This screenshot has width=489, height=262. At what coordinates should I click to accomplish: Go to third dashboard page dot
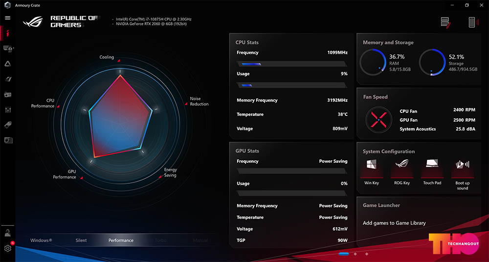coord(366,254)
